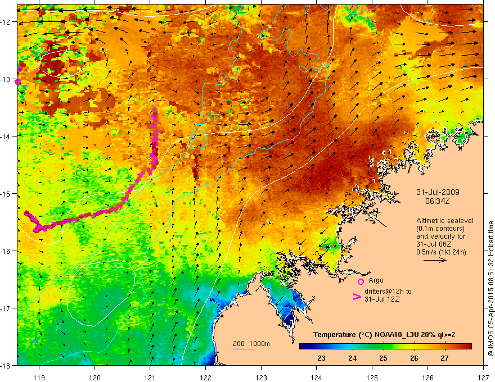Click the IMOS copyright timestamp text

point(490,288)
